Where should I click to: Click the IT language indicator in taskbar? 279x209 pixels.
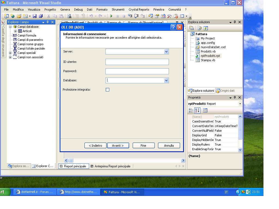(226, 192)
